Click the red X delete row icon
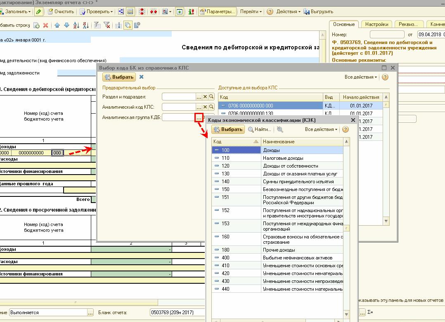Image resolution: width=445 pixels, height=322 pixels. [x=45, y=25]
